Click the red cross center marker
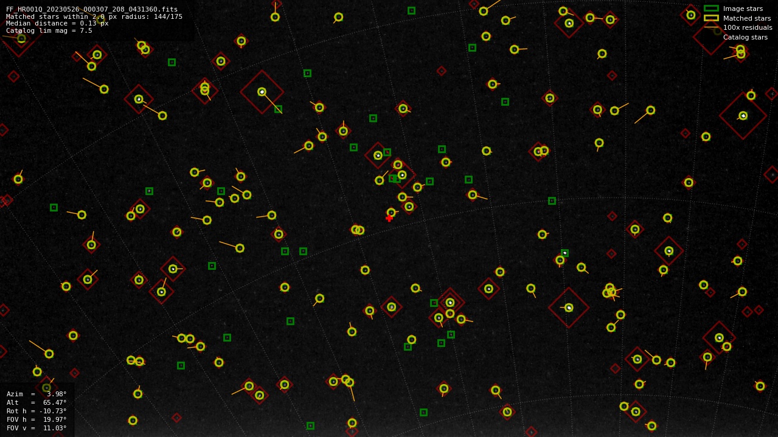The height and width of the screenshot is (437, 778). pos(389,218)
